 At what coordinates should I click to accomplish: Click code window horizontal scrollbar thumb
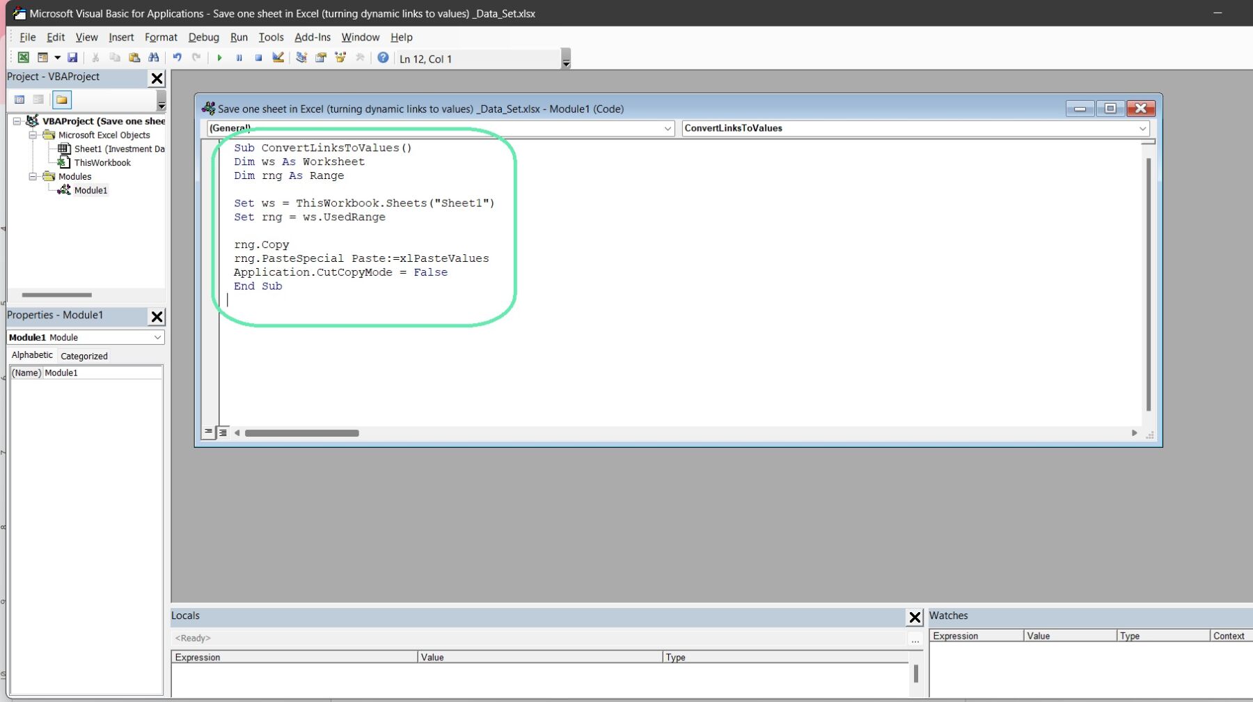pos(301,433)
